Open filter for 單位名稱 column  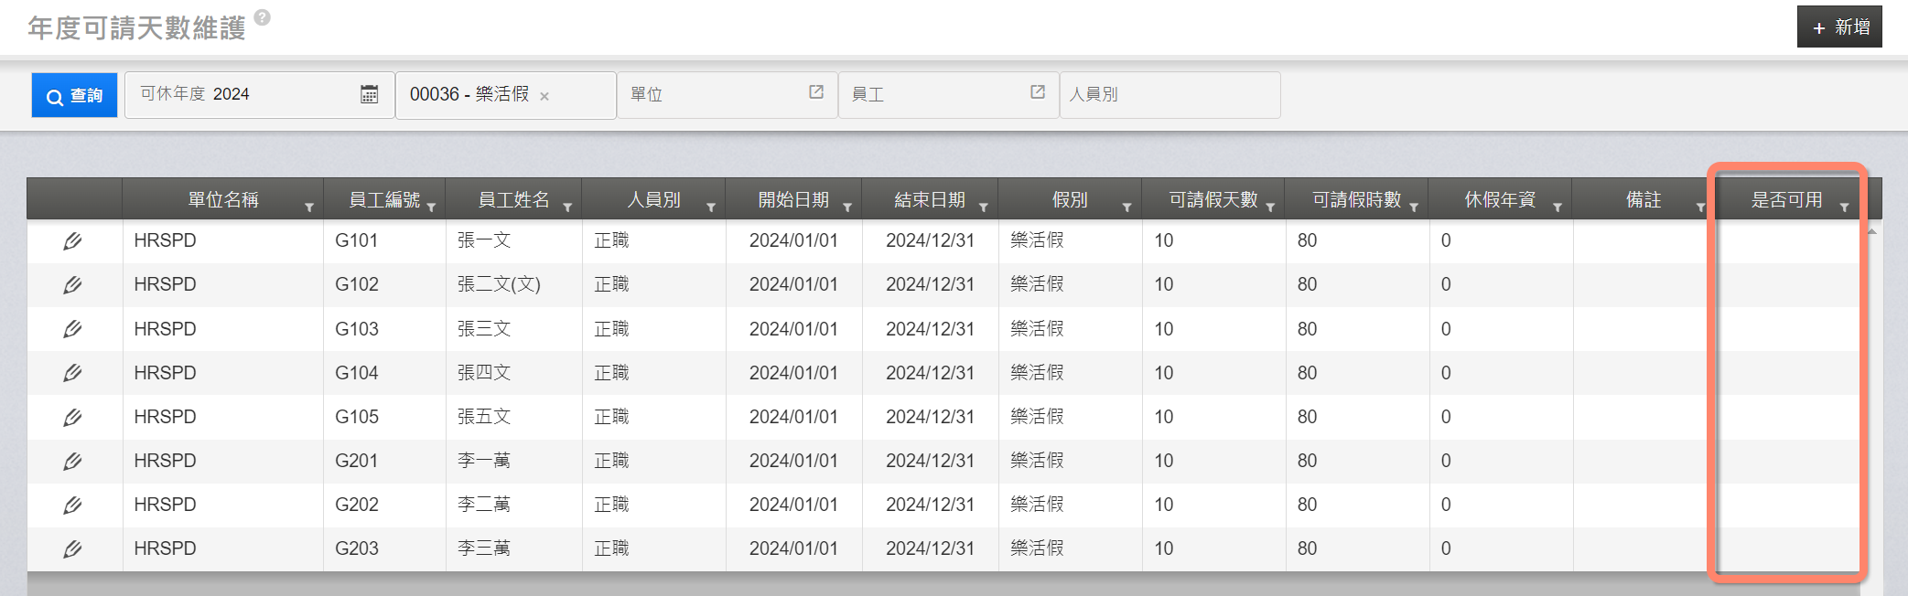(309, 208)
